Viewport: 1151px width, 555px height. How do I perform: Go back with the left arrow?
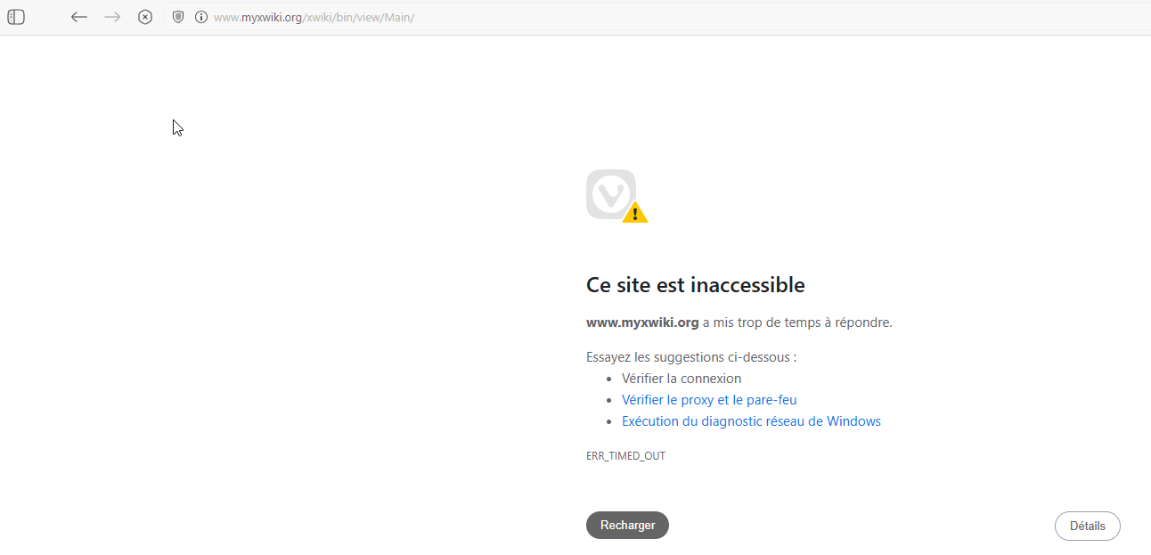point(79,17)
